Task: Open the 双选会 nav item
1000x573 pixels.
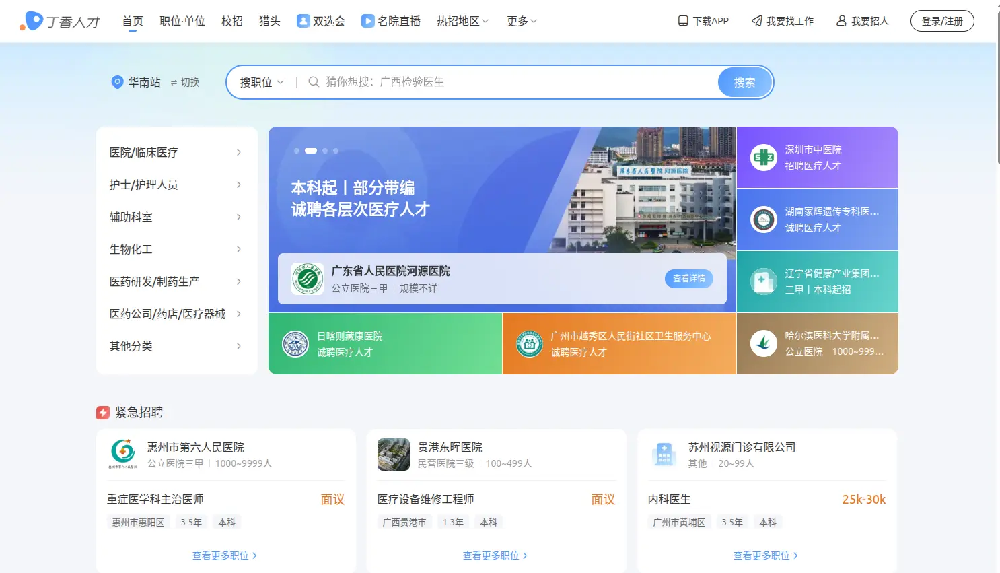Action: pyautogui.click(x=321, y=21)
